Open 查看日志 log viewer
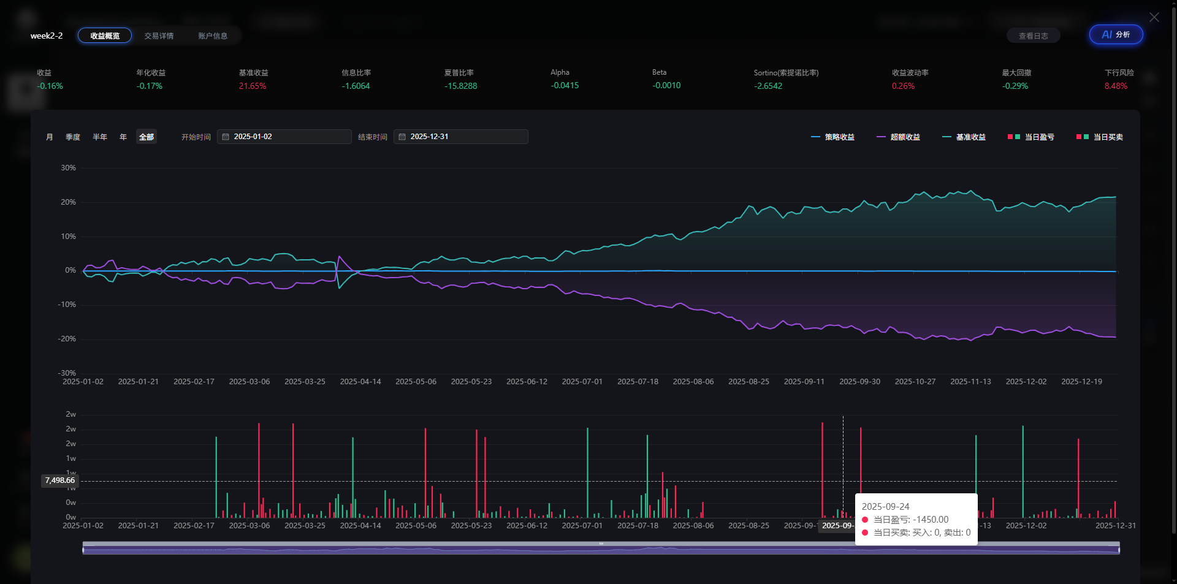Viewport: 1177px width, 584px height. pyautogui.click(x=1033, y=36)
